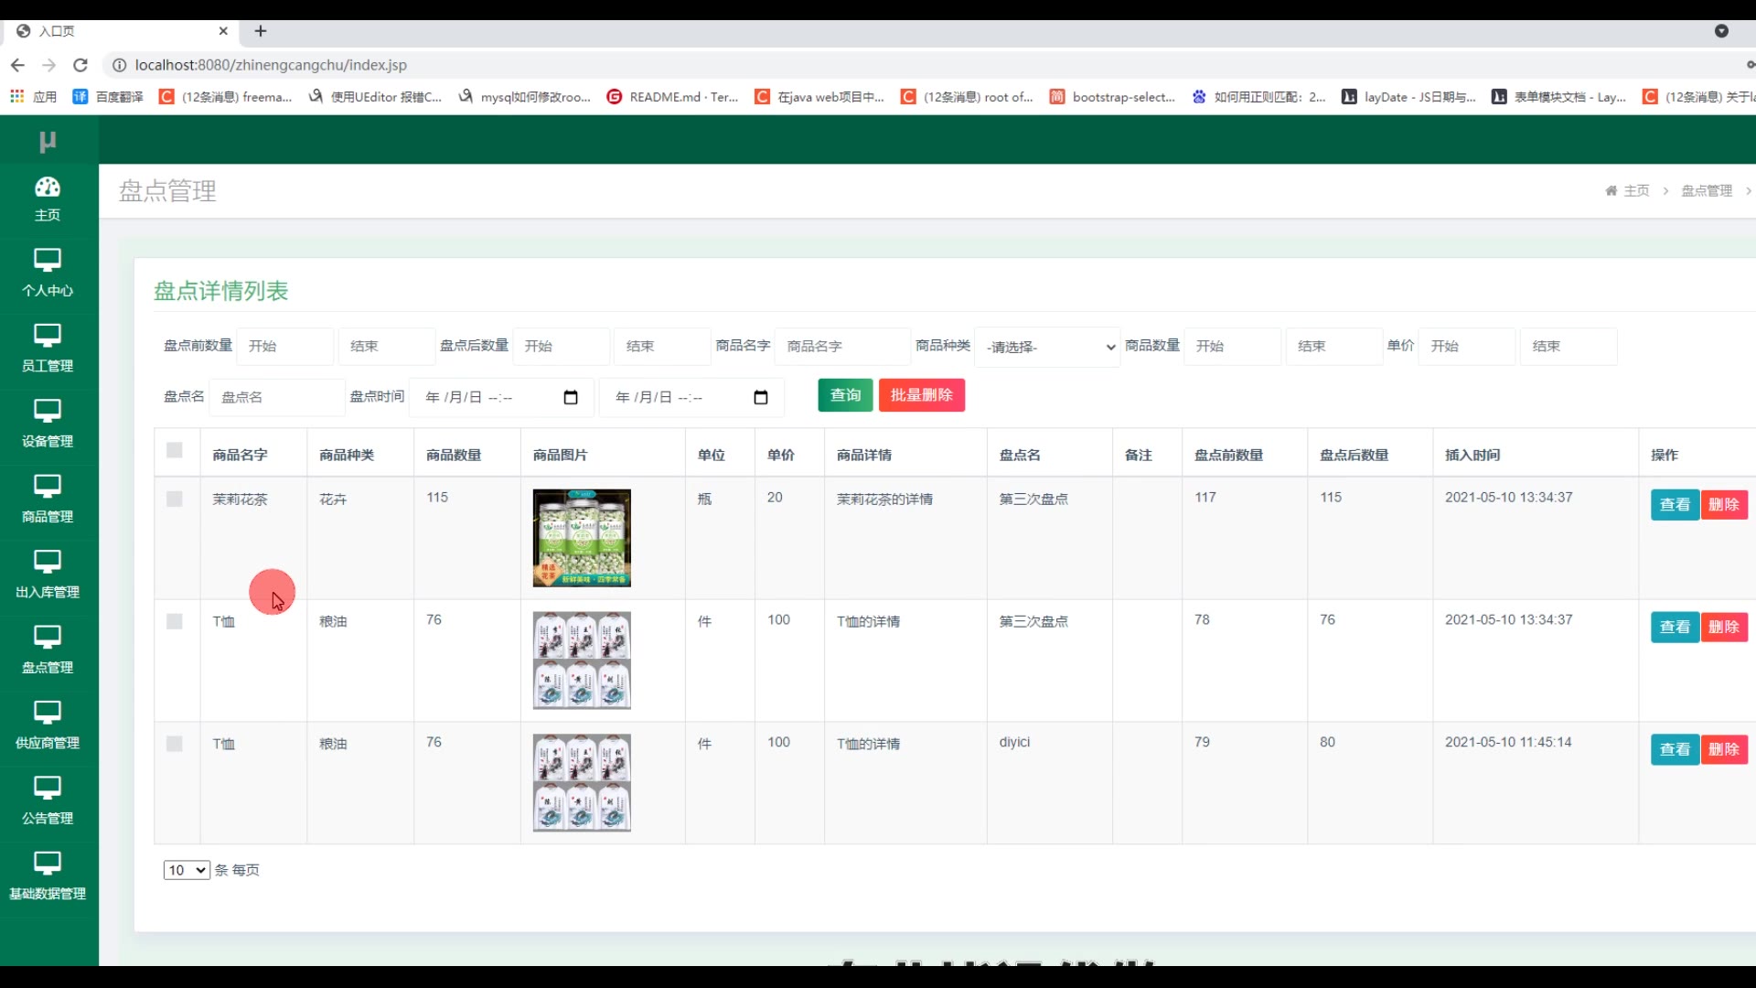Click 查看 for the 茉莉花茶 row

tap(1675, 505)
